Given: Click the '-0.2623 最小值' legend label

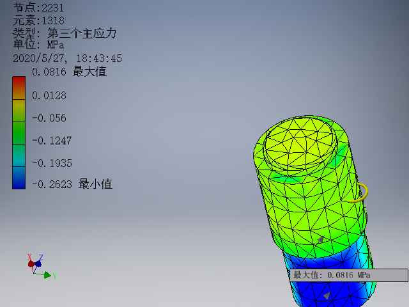Looking at the screenshot, I should (72, 184).
